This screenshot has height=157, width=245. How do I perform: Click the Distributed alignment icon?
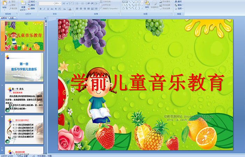92,9
